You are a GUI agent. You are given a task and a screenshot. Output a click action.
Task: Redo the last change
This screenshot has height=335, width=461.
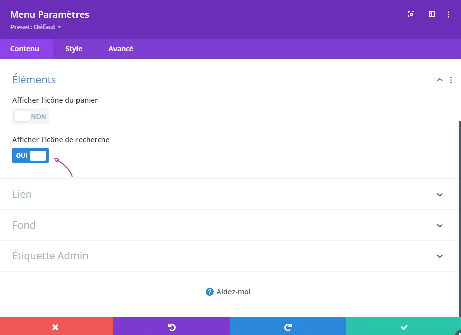pyautogui.click(x=288, y=327)
